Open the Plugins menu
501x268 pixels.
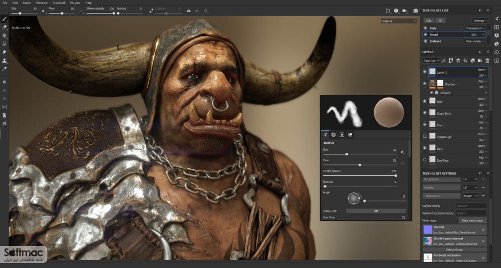pos(75,3)
